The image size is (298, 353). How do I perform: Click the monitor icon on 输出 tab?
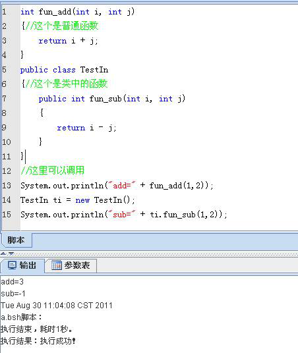point(12,265)
